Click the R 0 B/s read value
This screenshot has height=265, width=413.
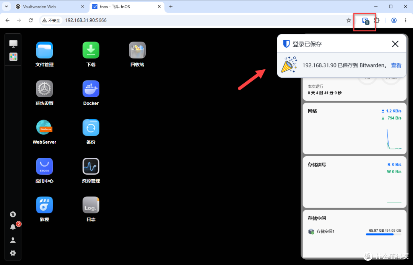pos(394,165)
